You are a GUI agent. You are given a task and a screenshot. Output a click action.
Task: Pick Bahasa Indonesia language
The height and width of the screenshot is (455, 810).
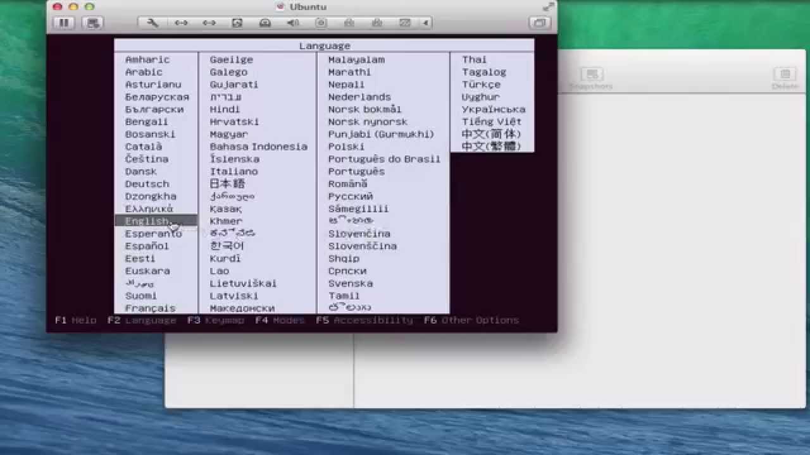point(259,147)
